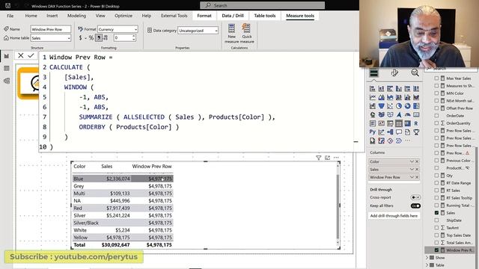The image size is (479, 269).
Task: Switch to the Table tools tab
Action: click(265, 16)
